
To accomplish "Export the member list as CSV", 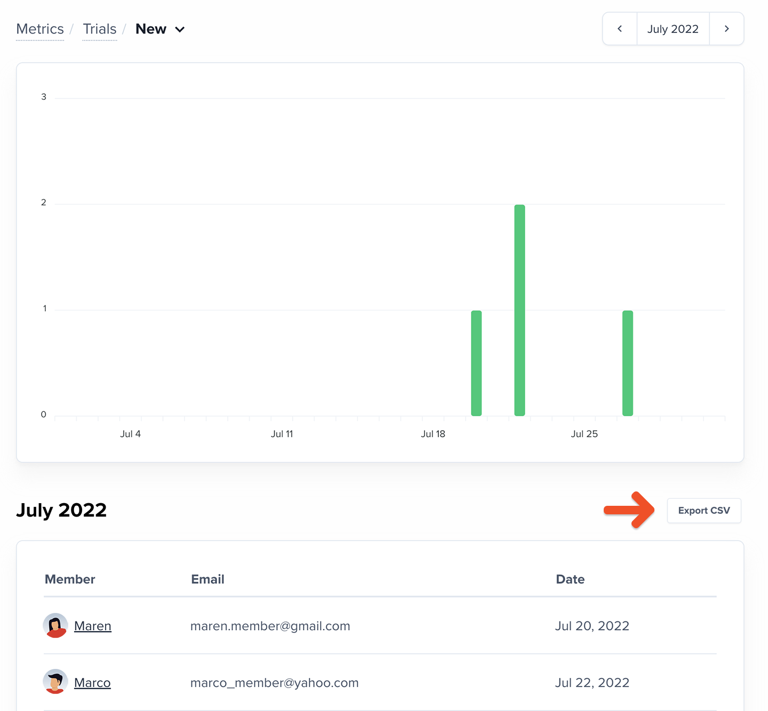I will point(704,511).
